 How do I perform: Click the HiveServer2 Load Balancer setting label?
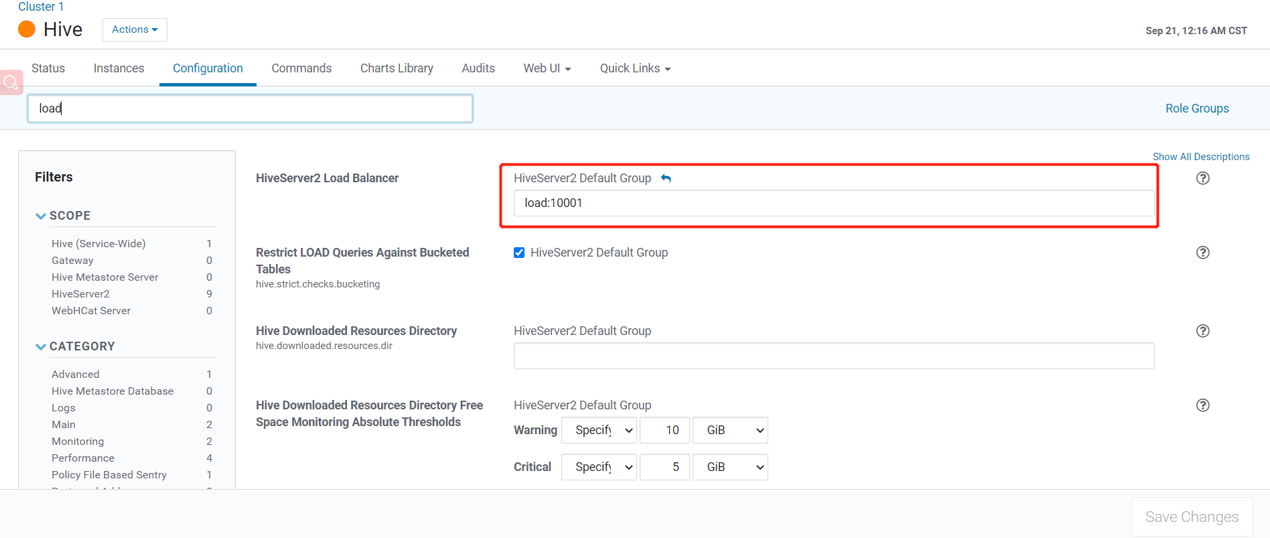pyautogui.click(x=327, y=178)
